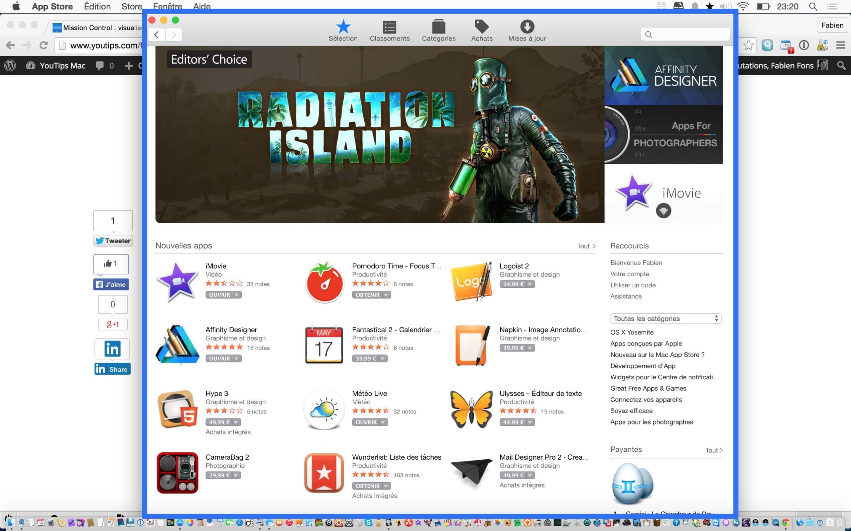851x531 pixels.
Task: Click the App Store search field
Action: pyautogui.click(x=685, y=35)
